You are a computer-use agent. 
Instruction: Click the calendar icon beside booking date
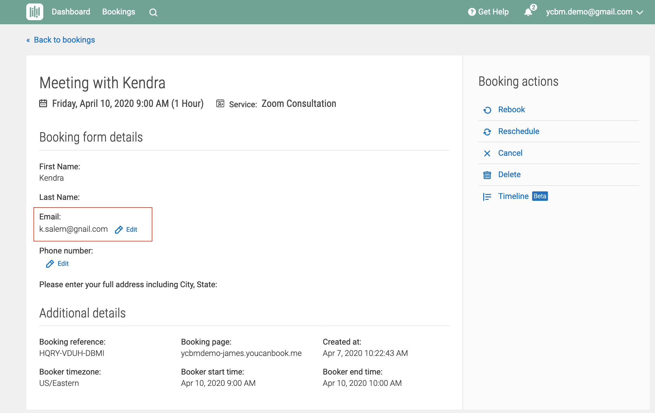pyautogui.click(x=43, y=103)
